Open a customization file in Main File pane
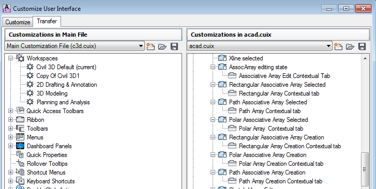The width and height of the screenshot is (376, 189). pyautogui.click(x=162, y=46)
